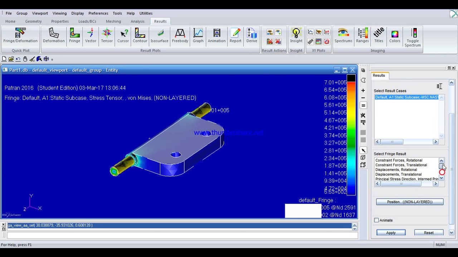Open the Preferences menu
This screenshot has height=257, width=458.
click(x=98, y=13)
